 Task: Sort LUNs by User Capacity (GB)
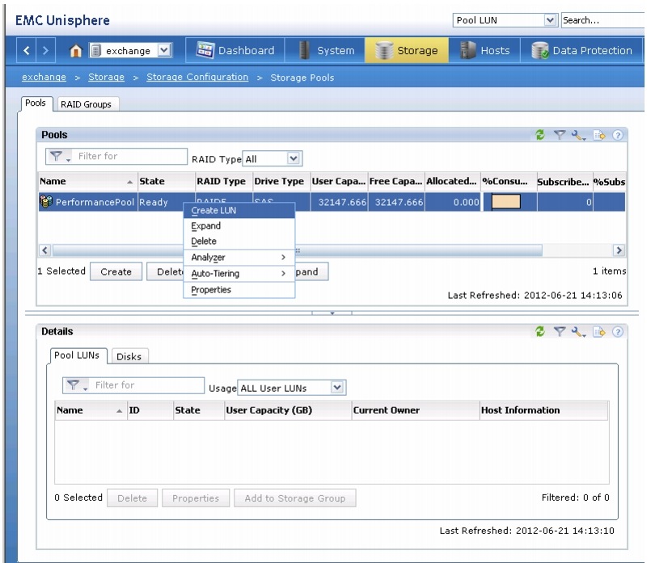click(288, 410)
